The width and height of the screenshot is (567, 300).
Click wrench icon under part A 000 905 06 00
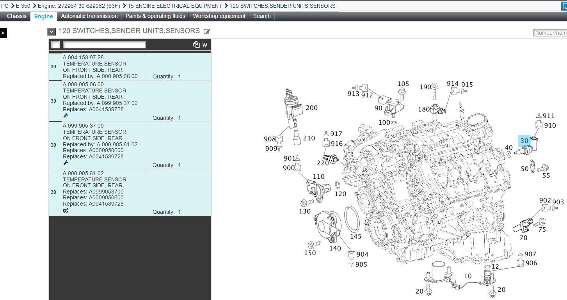[x=66, y=115]
